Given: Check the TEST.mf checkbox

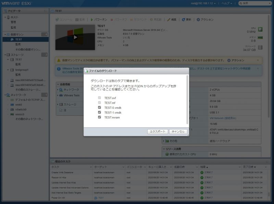Looking at the screenshot, I should tap(99, 103).
